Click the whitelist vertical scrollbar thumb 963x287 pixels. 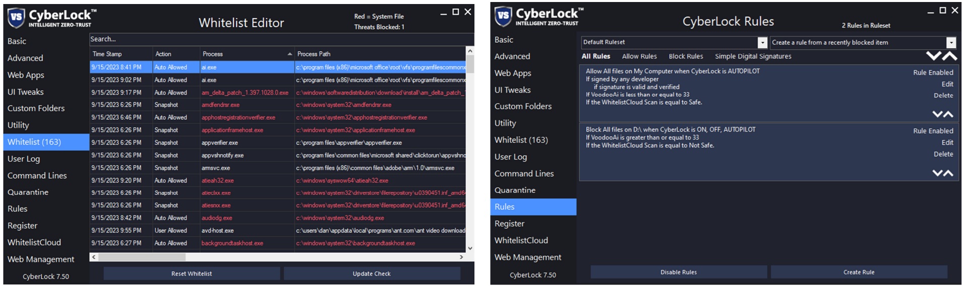(470, 64)
